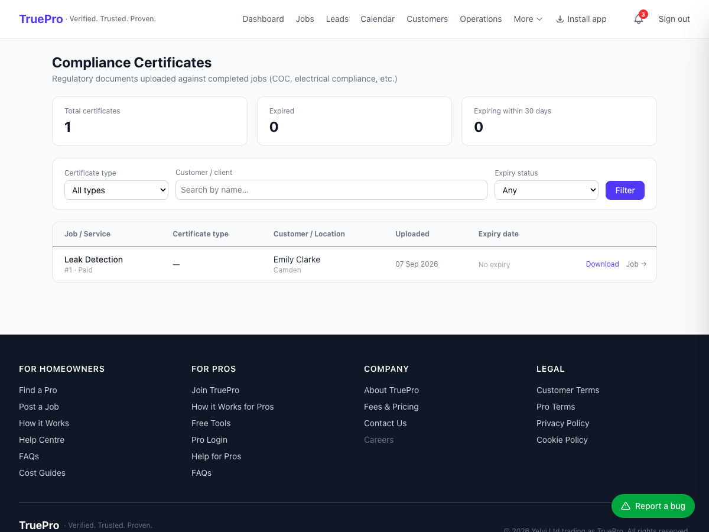This screenshot has height=532, width=709.
Task: Click the Certificate type column header
Action: (x=200, y=234)
